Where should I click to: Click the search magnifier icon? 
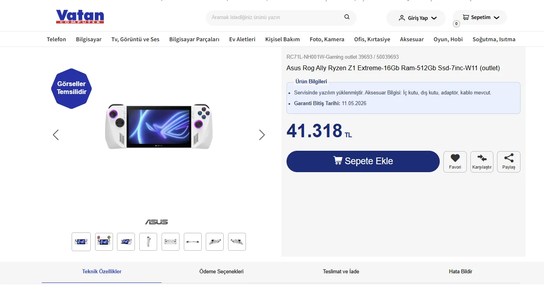point(347,17)
